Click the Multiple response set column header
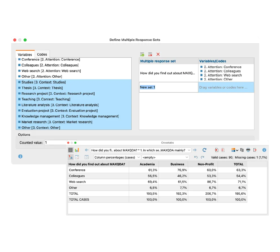 click(169, 61)
